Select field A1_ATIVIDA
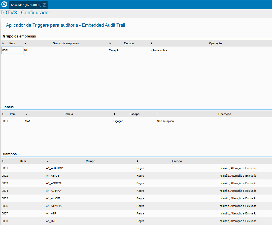The height and width of the screenshot is (225, 272). point(54,206)
